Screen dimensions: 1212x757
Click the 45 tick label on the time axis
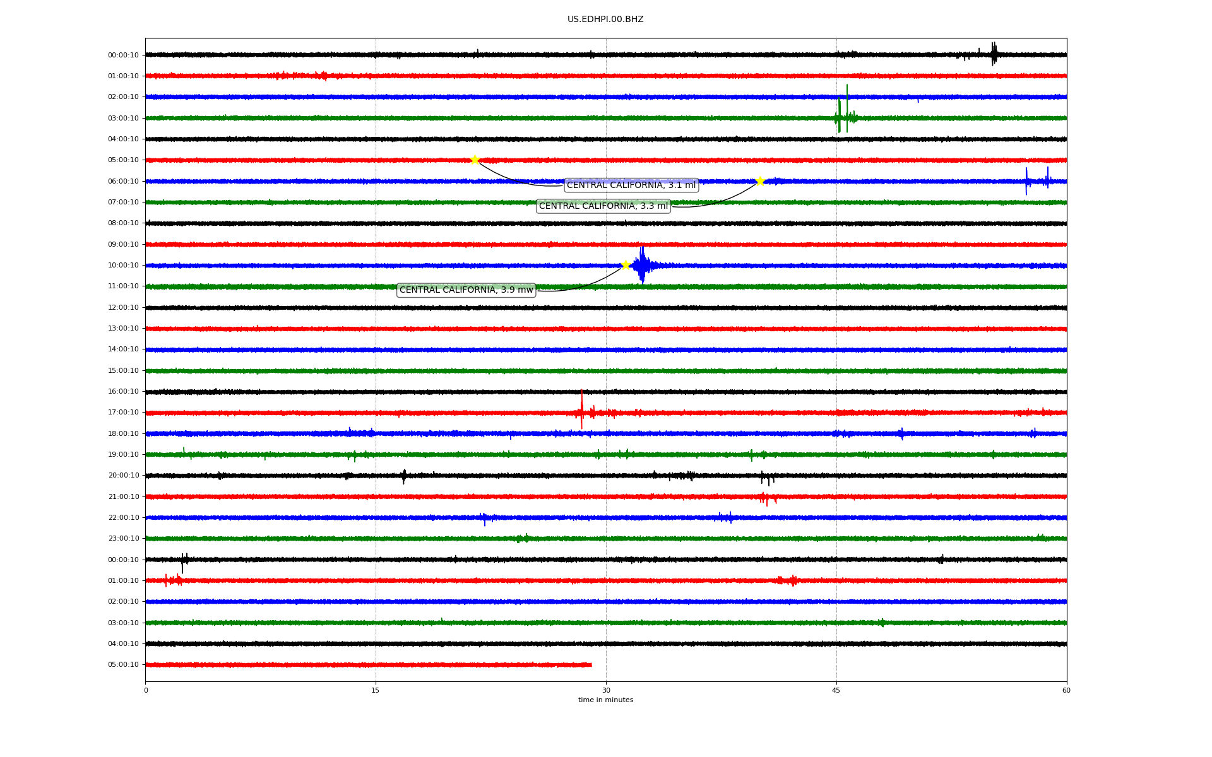click(836, 690)
